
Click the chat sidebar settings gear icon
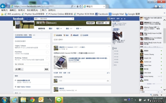pyautogui.click(x=158, y=92)
